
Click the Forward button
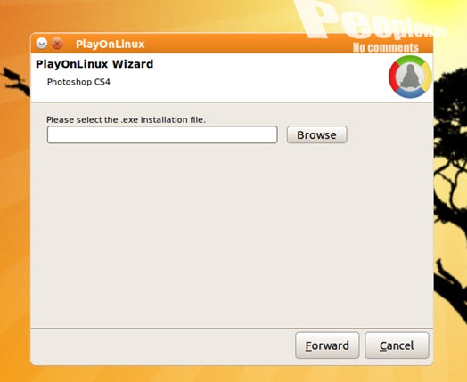pos(327,345)
